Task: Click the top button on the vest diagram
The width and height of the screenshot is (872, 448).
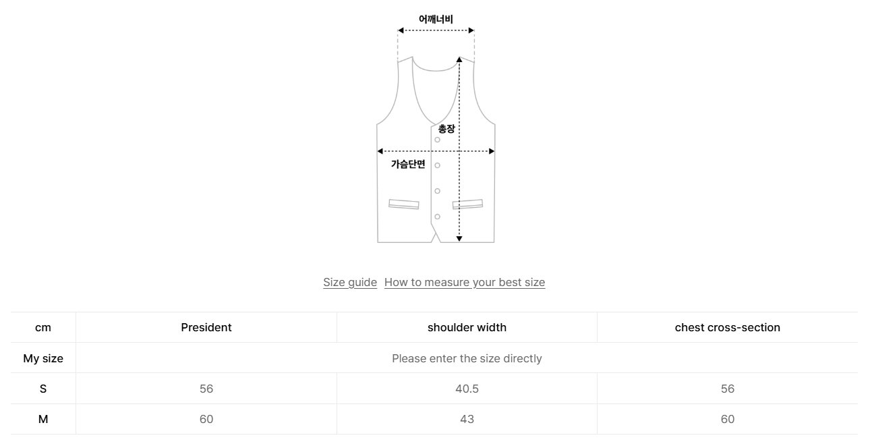Action: (437, 140)
